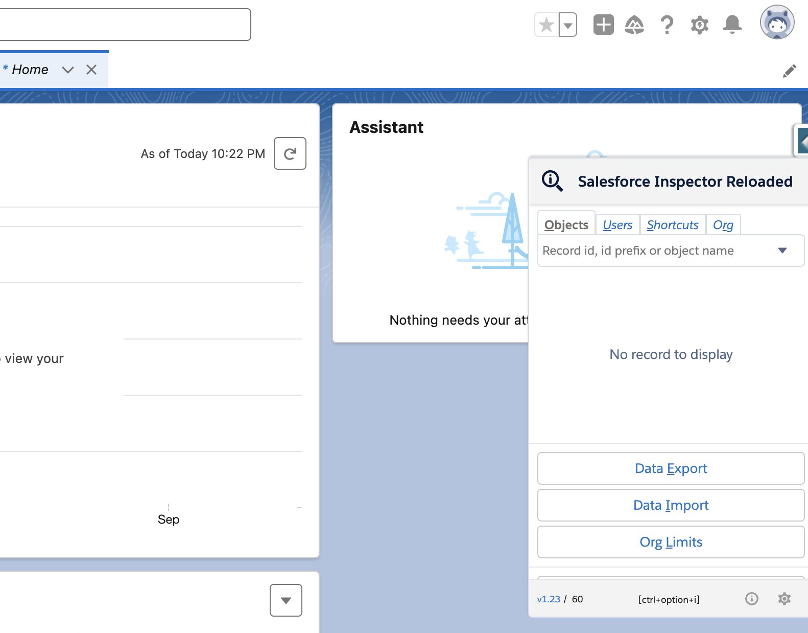
Task: Expand the Home tab chevron menu
Action: click(x=68, y=70)
